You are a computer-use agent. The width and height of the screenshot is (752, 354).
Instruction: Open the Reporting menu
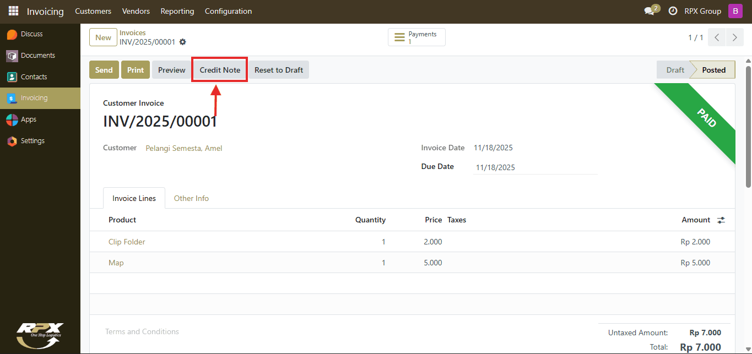coord(177,11)
